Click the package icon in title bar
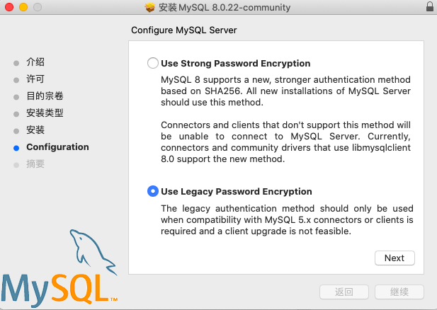 (x=149, y=7)
